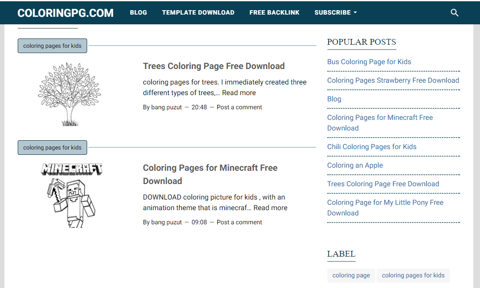Viewport: 480px width, 288px height.
Task: Click the label tag above Minecraft post
Action: tap(52, 147)
